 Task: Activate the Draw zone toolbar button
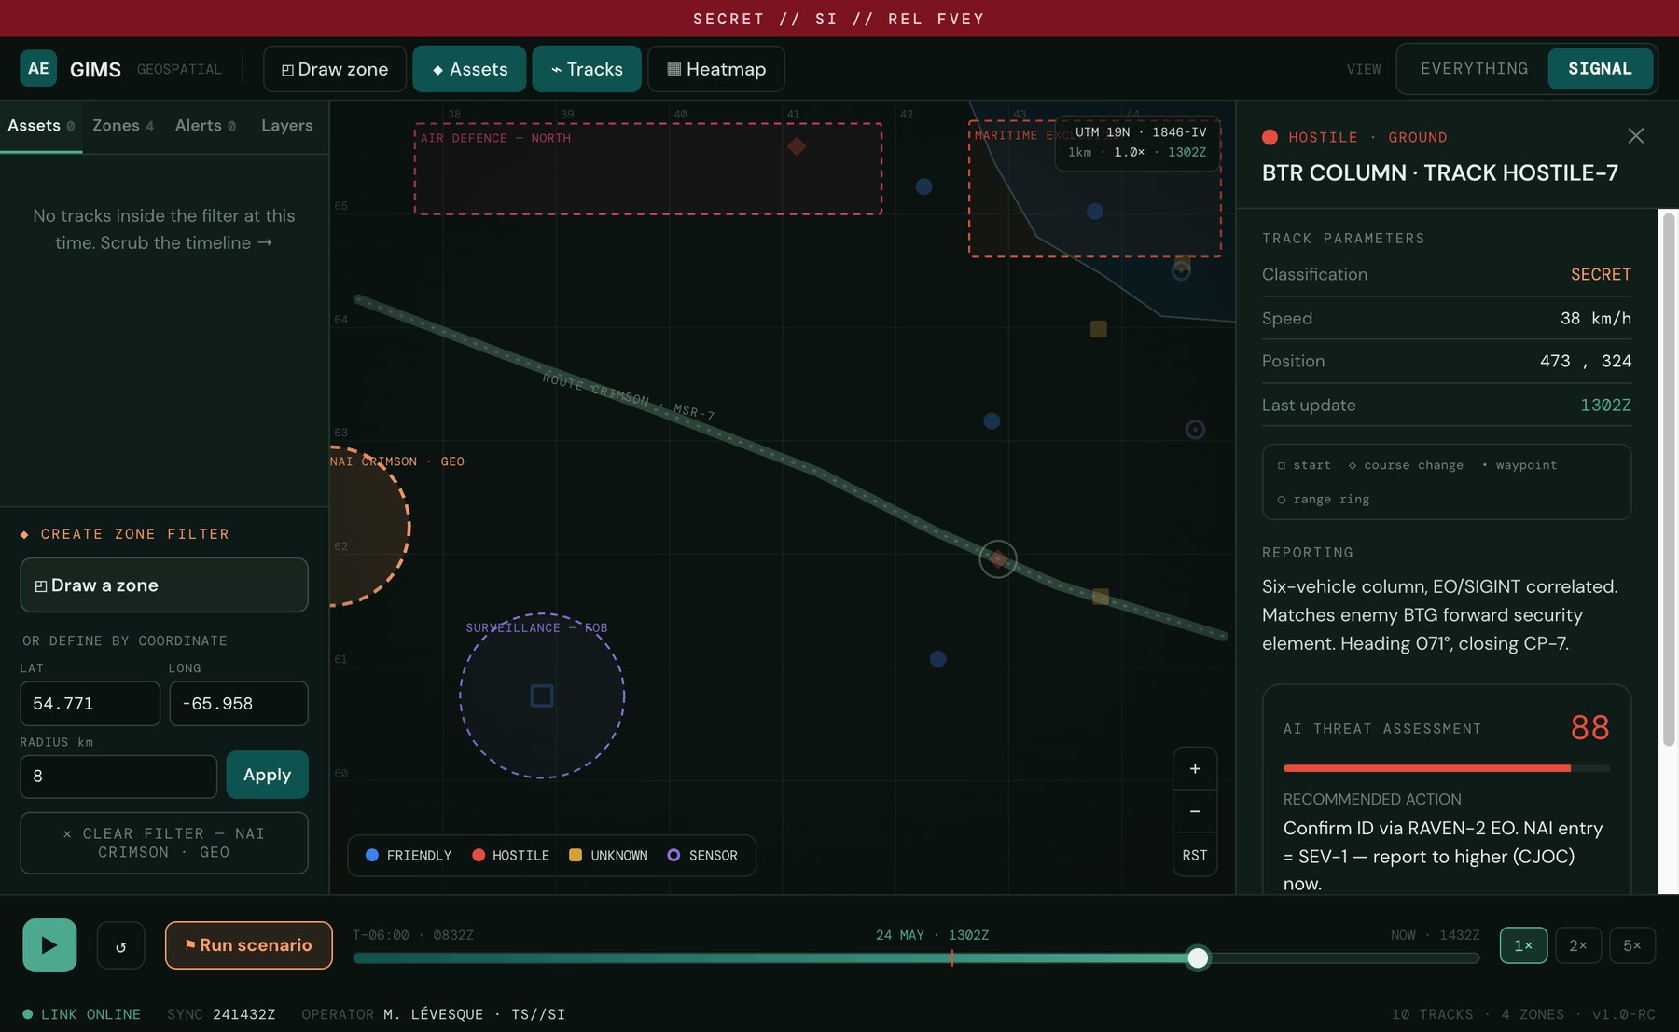pyautogui.click(x=335, y=69)
